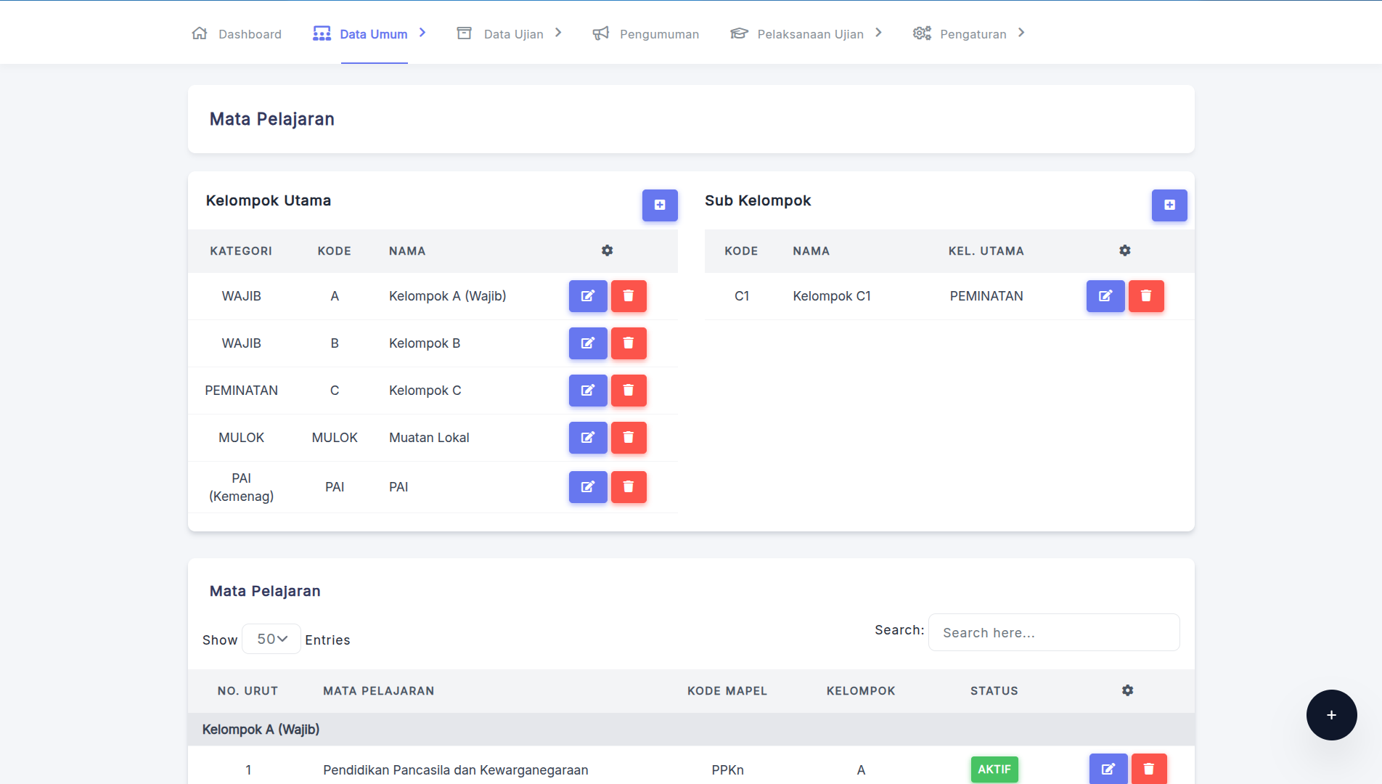Open the Pelaksanaan Ujian menu
Image resolution: width=1382 pixels, height=784 pixels.
809,34
